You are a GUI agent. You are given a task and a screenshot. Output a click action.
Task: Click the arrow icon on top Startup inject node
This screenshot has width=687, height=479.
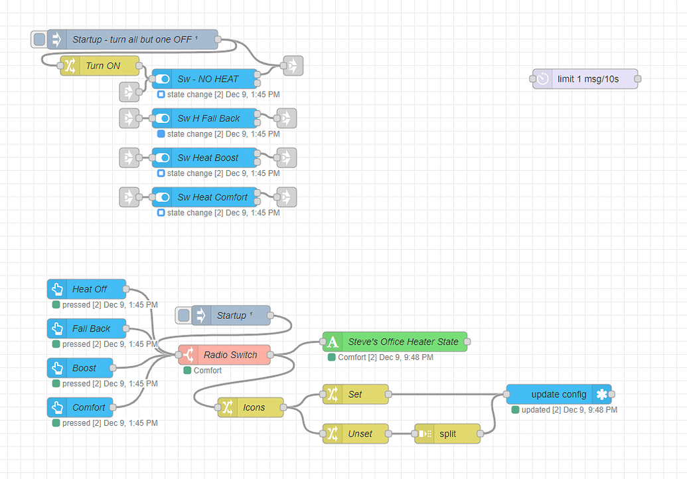coord(56,39)
